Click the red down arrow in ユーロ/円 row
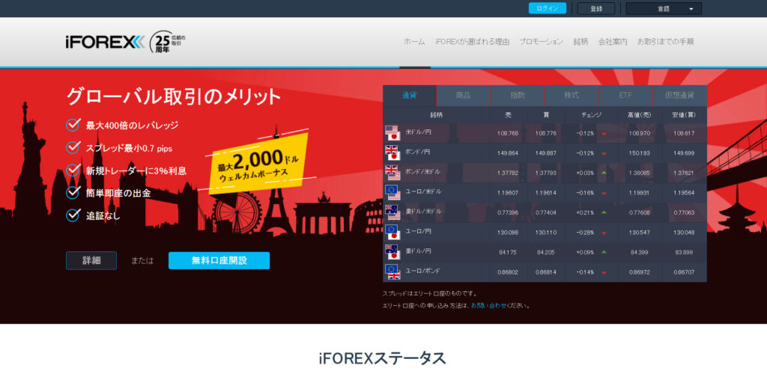767x377 pixels. point(604,233)
